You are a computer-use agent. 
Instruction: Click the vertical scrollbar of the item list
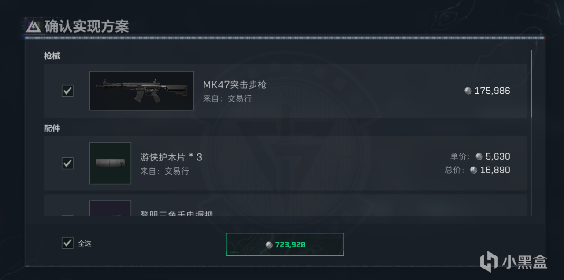pyautogui.click(x=531, y=84)
